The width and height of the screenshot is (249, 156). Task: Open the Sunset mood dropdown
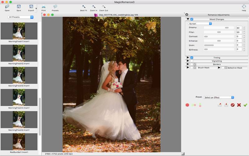[200, 23]
